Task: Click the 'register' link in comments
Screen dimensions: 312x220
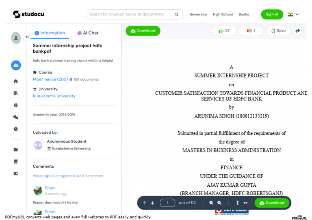Action: [x=66, y=176]
